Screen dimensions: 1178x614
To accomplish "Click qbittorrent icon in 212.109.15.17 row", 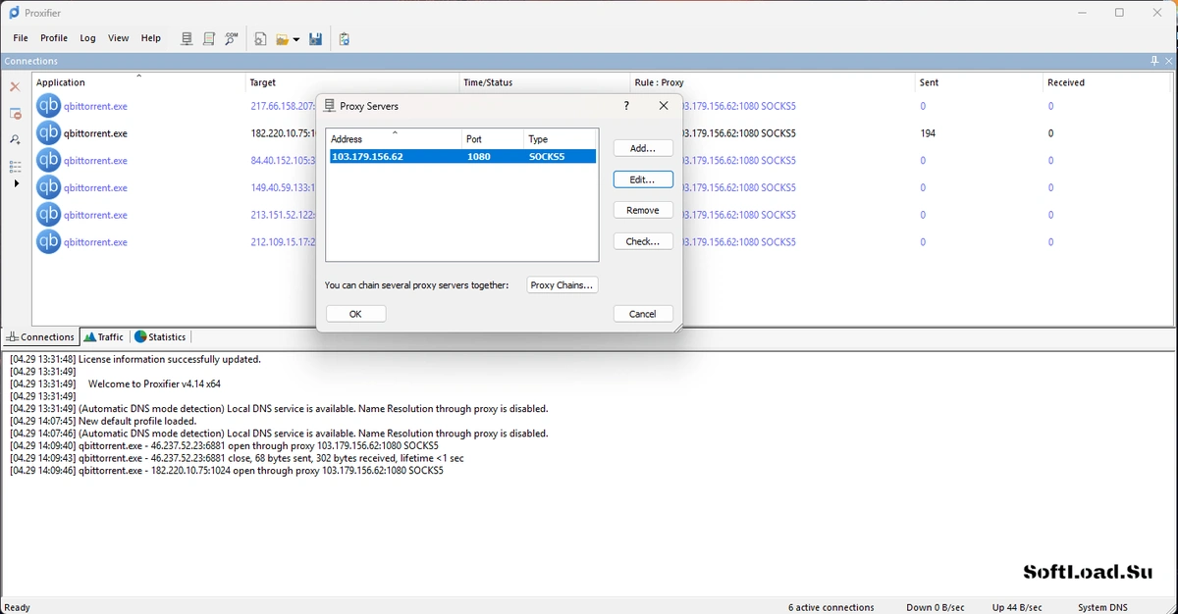I will tap(48, 241).
